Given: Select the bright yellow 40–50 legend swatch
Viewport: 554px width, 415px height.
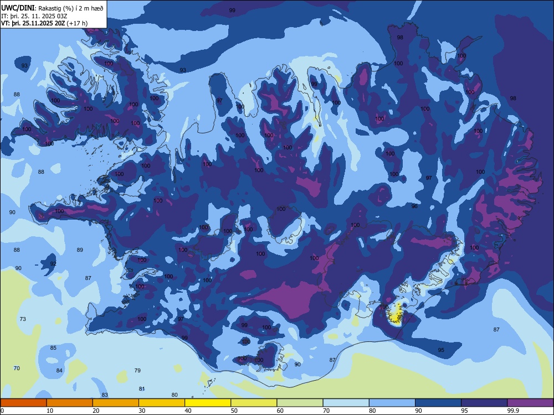Looking at the screenshot, I should click(208, 403).
